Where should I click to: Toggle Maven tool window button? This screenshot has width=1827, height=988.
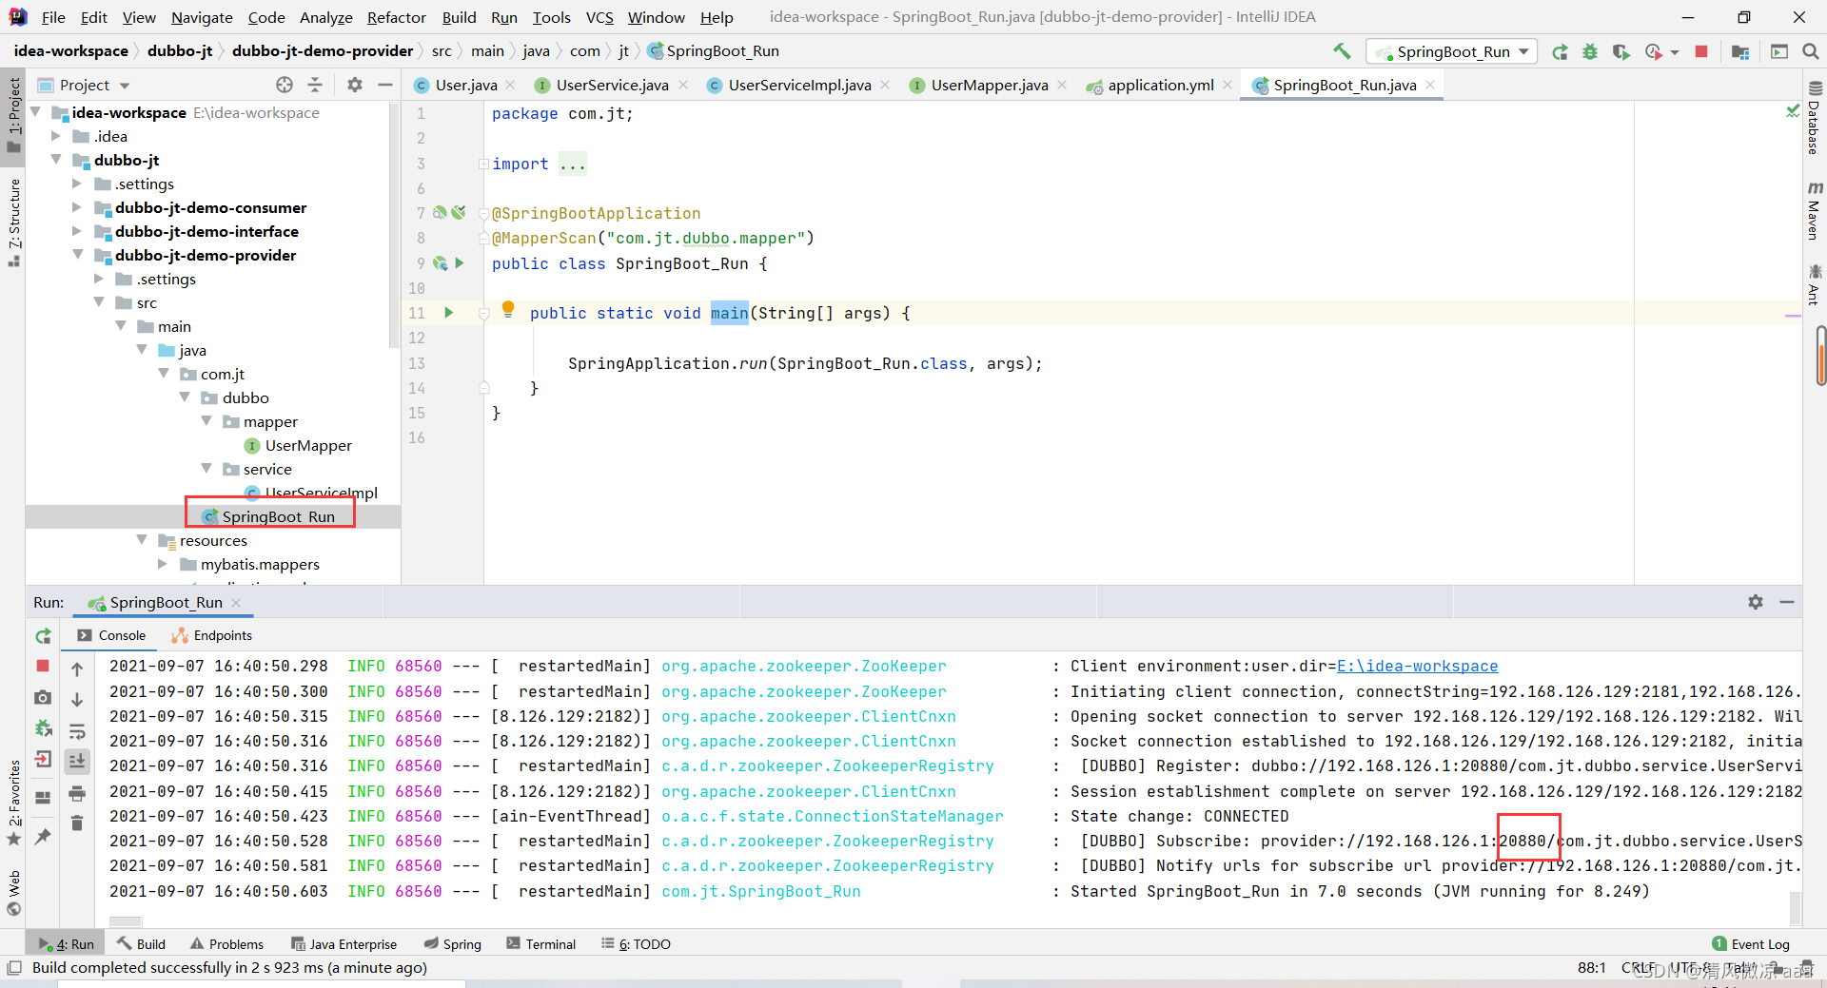click(x=1815, y=211)
